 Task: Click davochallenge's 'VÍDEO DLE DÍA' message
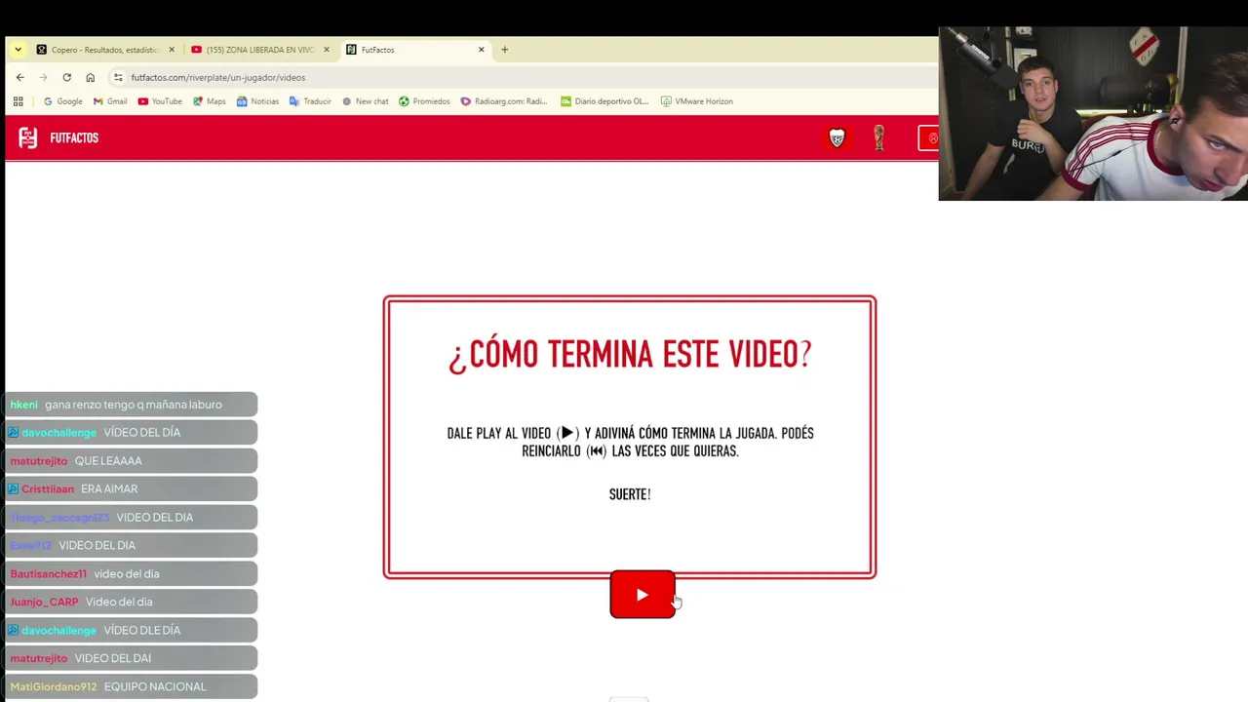[131, 631]
